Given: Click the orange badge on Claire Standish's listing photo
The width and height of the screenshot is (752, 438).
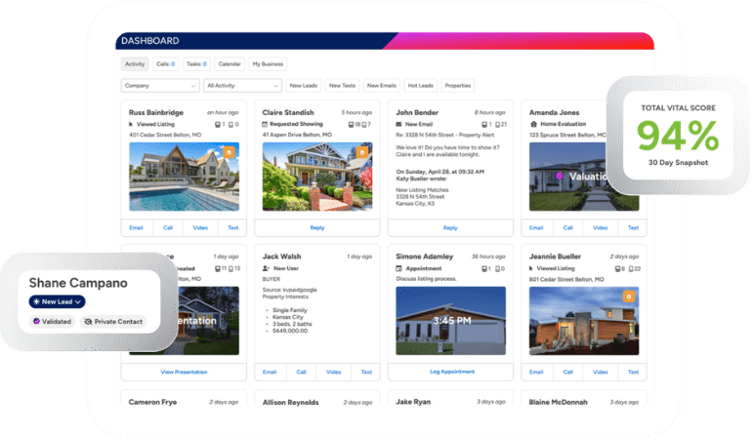Looking at the screenshot, I should point(361,152).
